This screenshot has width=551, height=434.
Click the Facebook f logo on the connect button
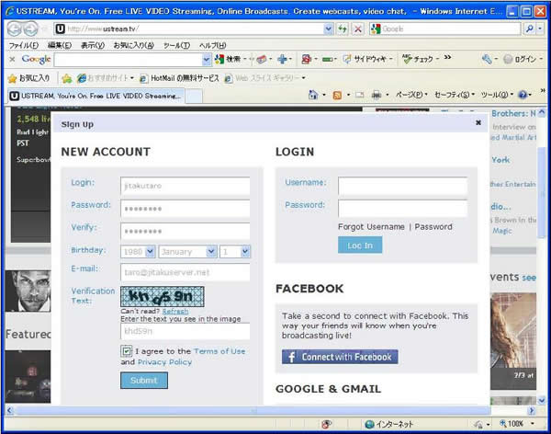291,357
